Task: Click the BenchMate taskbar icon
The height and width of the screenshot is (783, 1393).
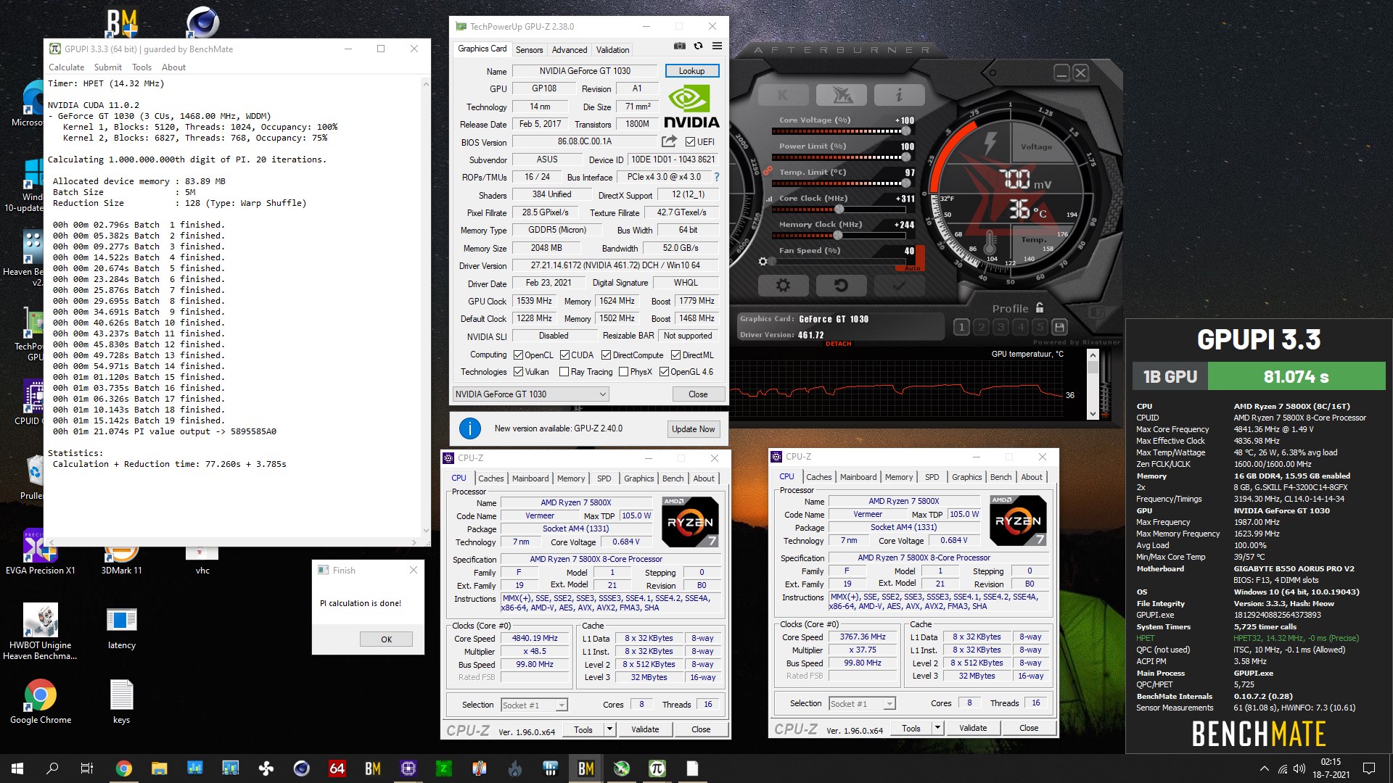Action: (x=585, y=768)
